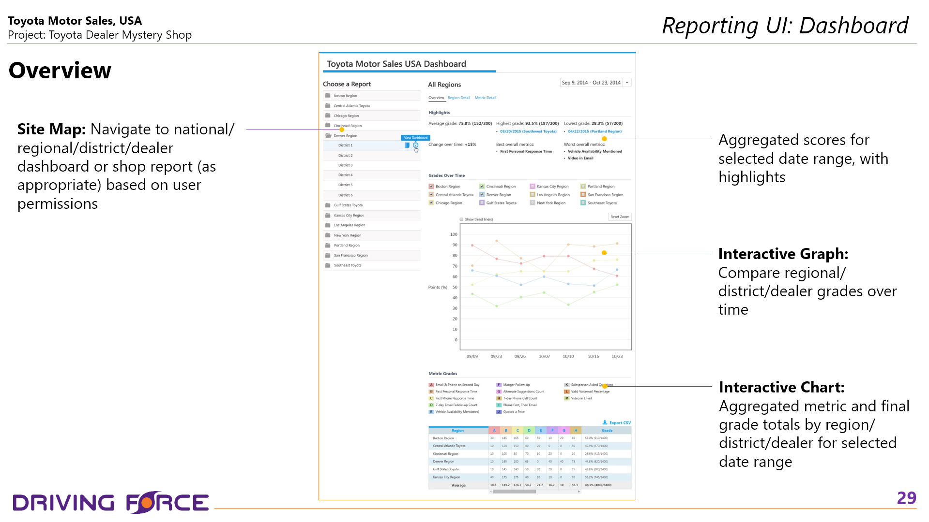This screenshot has width=929, height=522.
Task: Click the metric D legend badge
Action: (431, 405)
